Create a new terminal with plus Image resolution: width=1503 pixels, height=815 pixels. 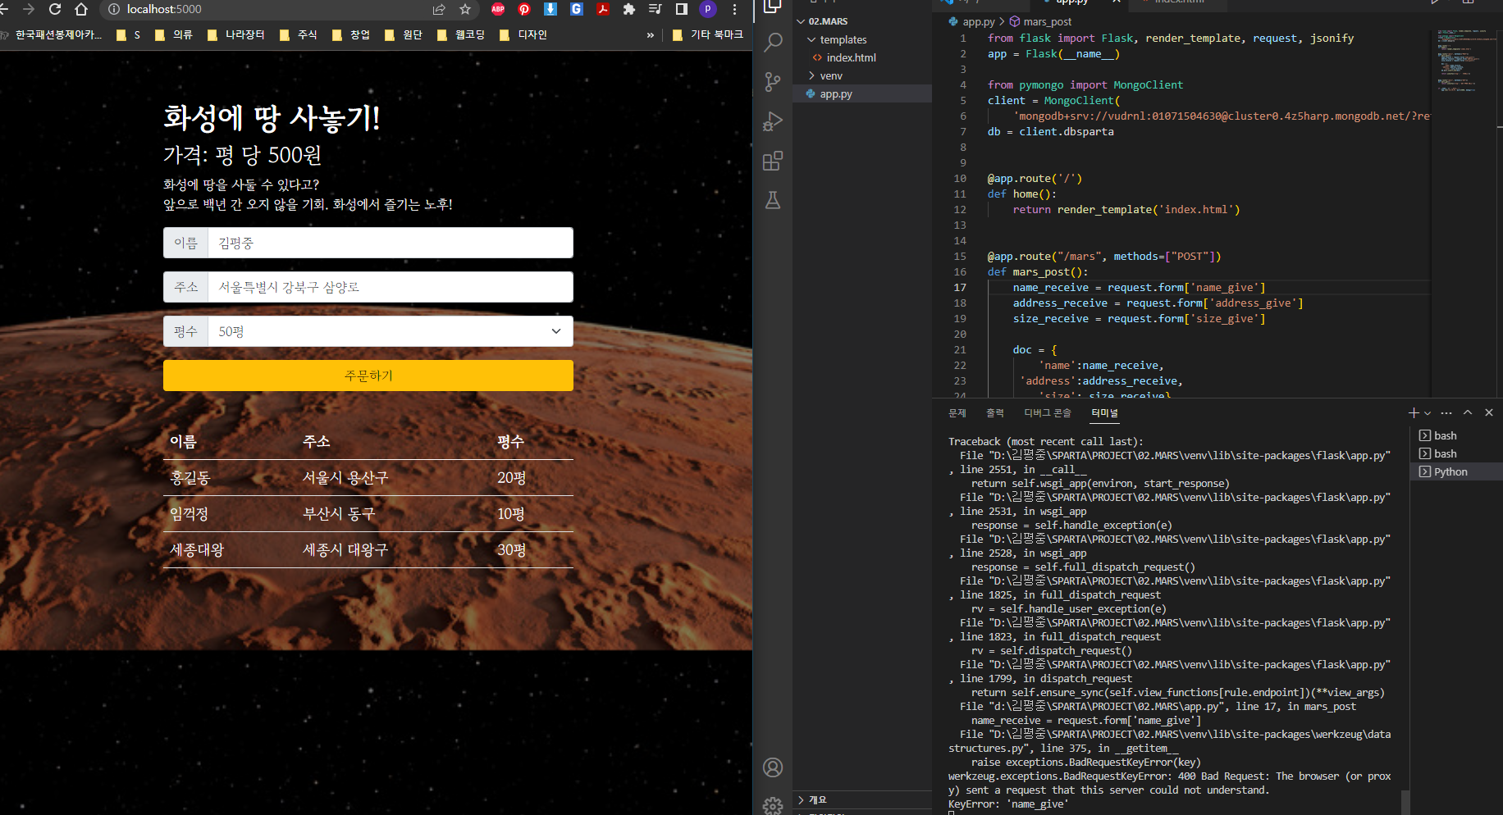(1414, 412)
